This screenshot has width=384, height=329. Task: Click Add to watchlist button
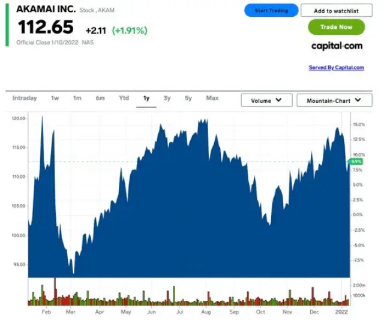point(336,11)
